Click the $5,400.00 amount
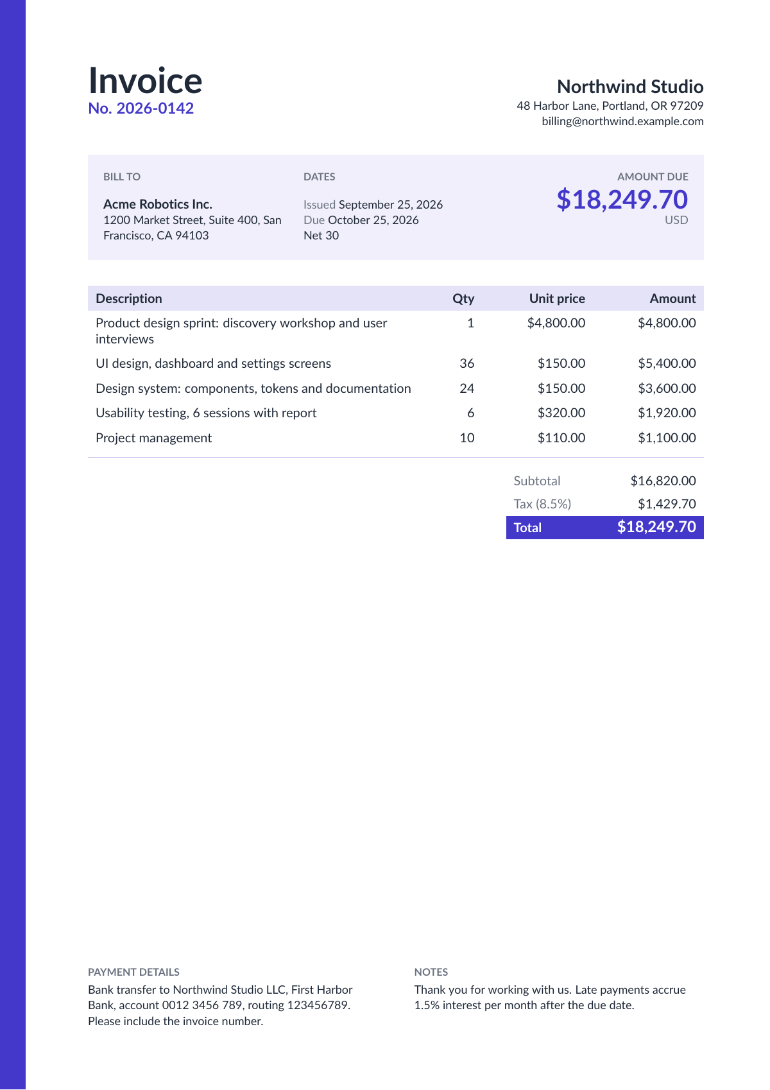 [x=667, y=363]
